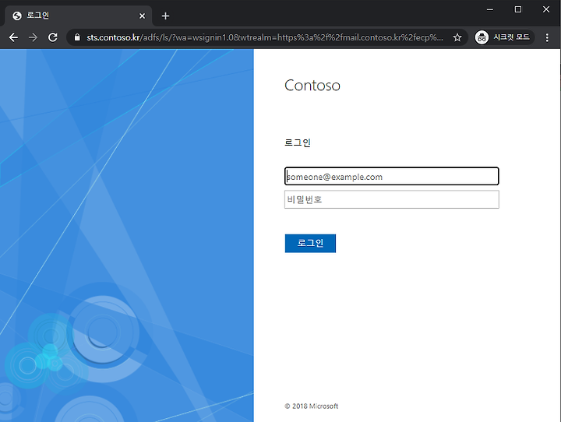Click the 로그인 form heading
Viewport: 561px width, 422px height.
298,142
